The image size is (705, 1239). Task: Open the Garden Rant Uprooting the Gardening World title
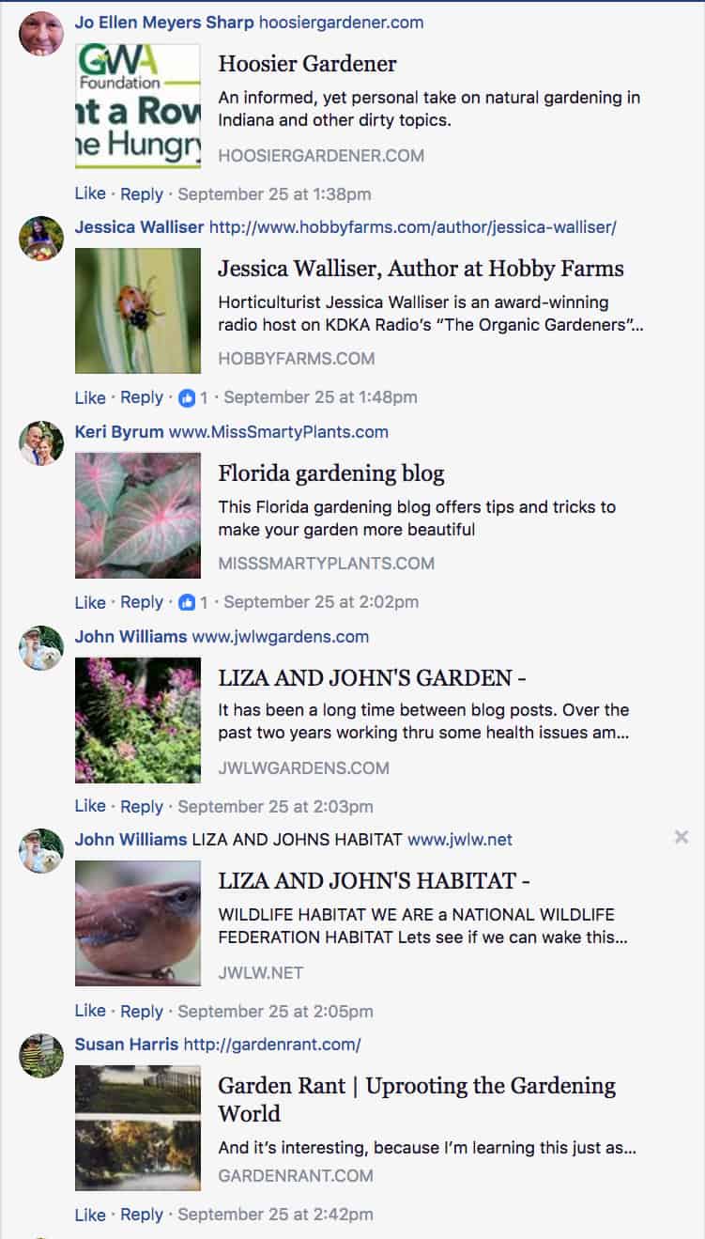417,1099
